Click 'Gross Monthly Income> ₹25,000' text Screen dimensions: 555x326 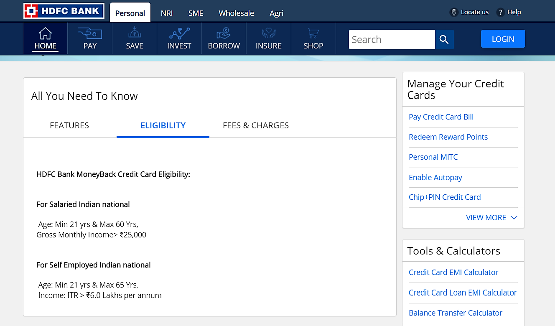(x=92, y=235)
